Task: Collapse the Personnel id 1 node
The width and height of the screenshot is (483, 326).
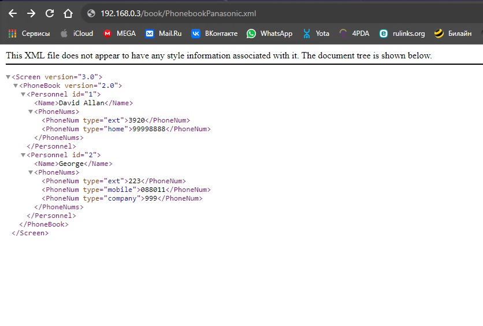Action: pos(23,94)
